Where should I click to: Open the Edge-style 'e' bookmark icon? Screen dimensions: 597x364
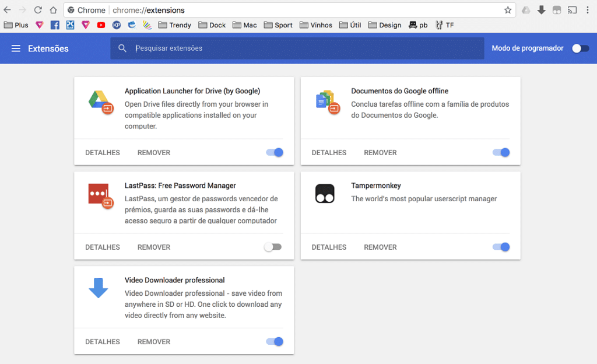tap(132, 25)
